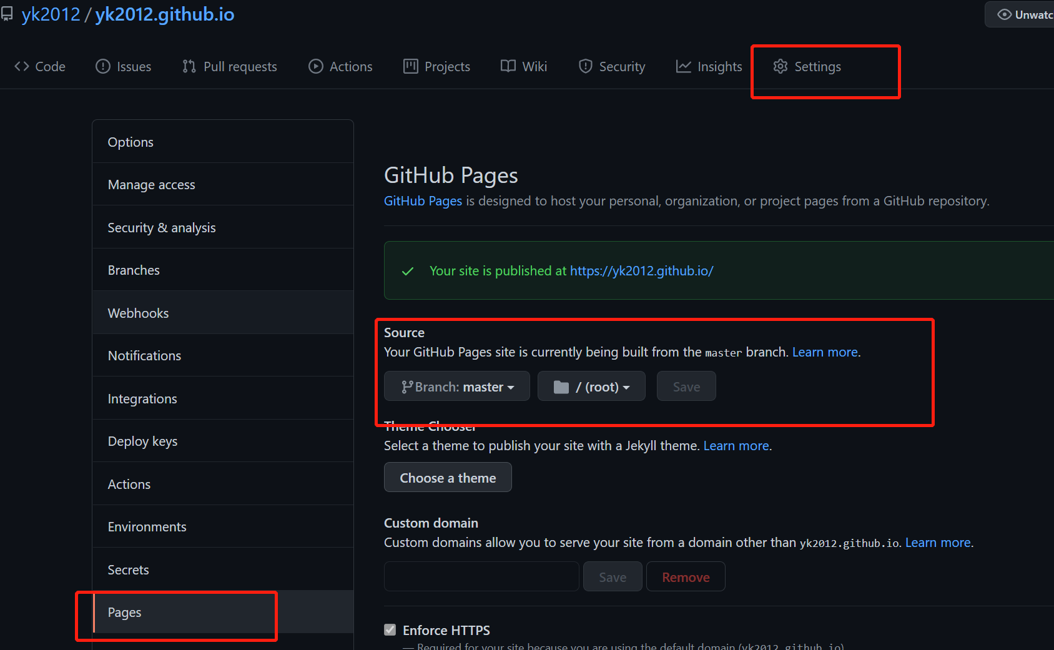Viewport: 1054px width, 650px height.
Task: Click the Save button in Source section
Action: (x=686, y=387)
